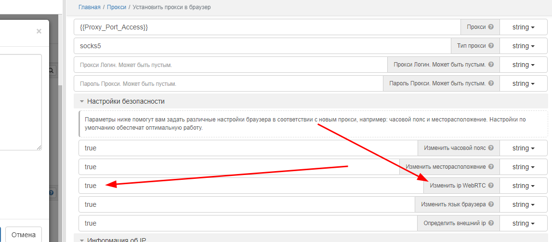Open string type dropdown for Тип прокси

tap(524, 46)
